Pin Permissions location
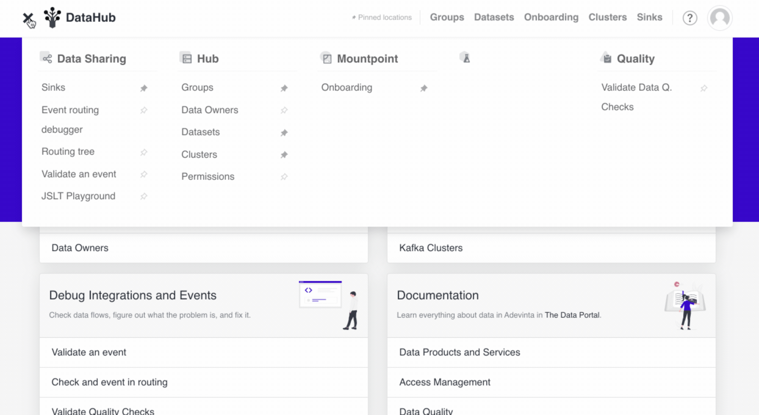The height and width of the screenshot is (415, 759). tap(284, 177)
